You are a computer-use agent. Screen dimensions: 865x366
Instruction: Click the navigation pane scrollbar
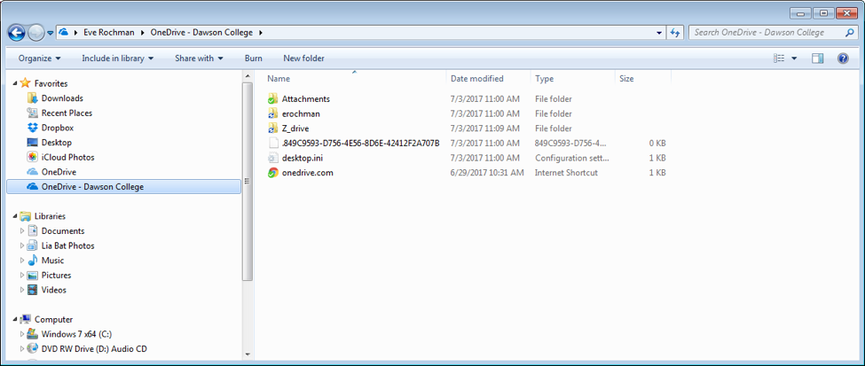pyautogui.click(x=248, y=182)
